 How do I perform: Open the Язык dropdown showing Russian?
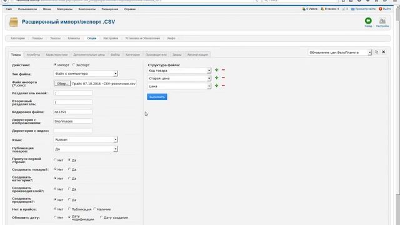tap(86, 139)
